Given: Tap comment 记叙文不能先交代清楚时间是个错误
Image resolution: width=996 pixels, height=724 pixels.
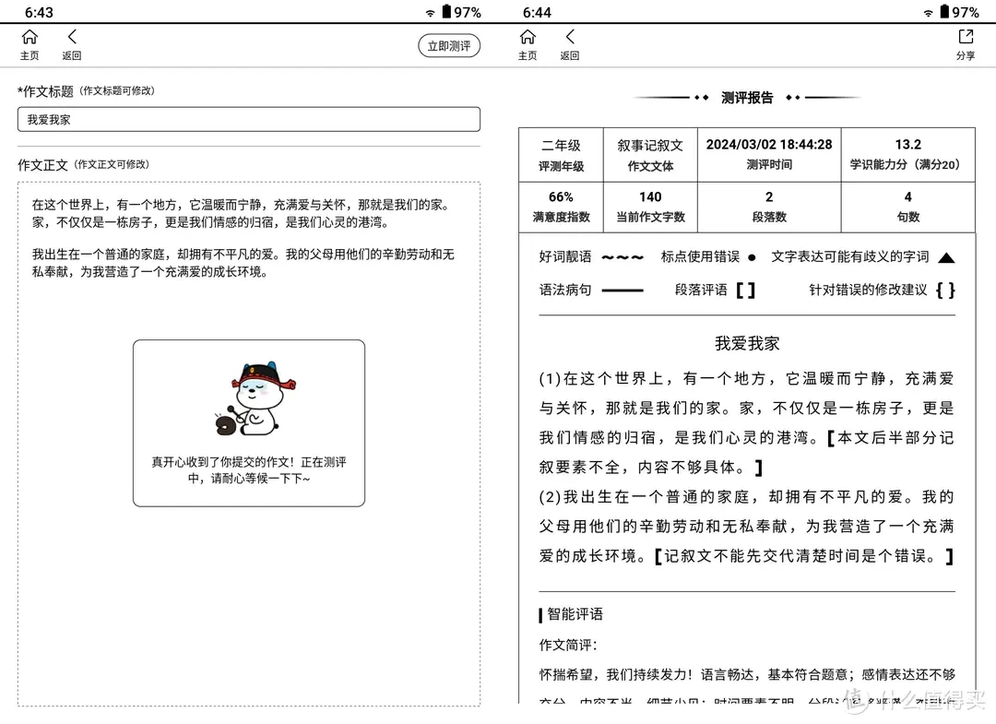Looking at the screenshot, I should click(x=803, y=556).
